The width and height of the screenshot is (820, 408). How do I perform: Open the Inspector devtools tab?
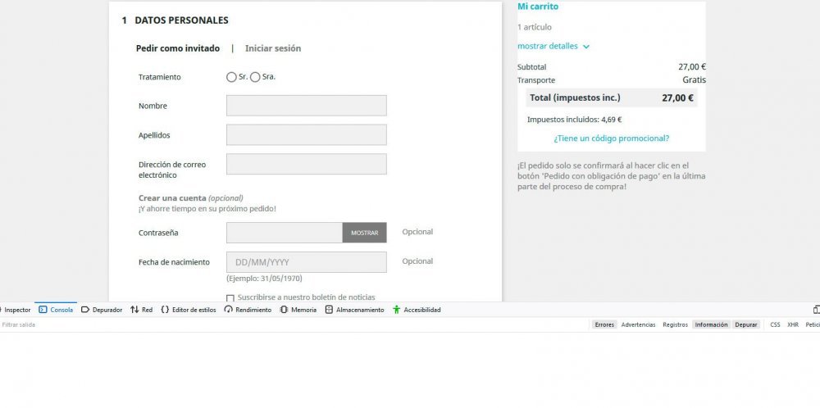(16, 310)
